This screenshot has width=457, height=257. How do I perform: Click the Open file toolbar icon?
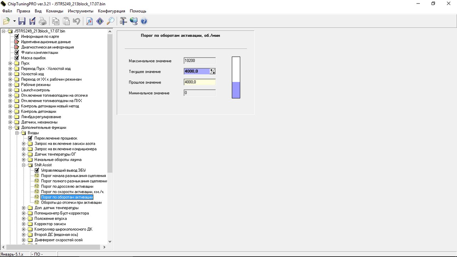(6, 21)
